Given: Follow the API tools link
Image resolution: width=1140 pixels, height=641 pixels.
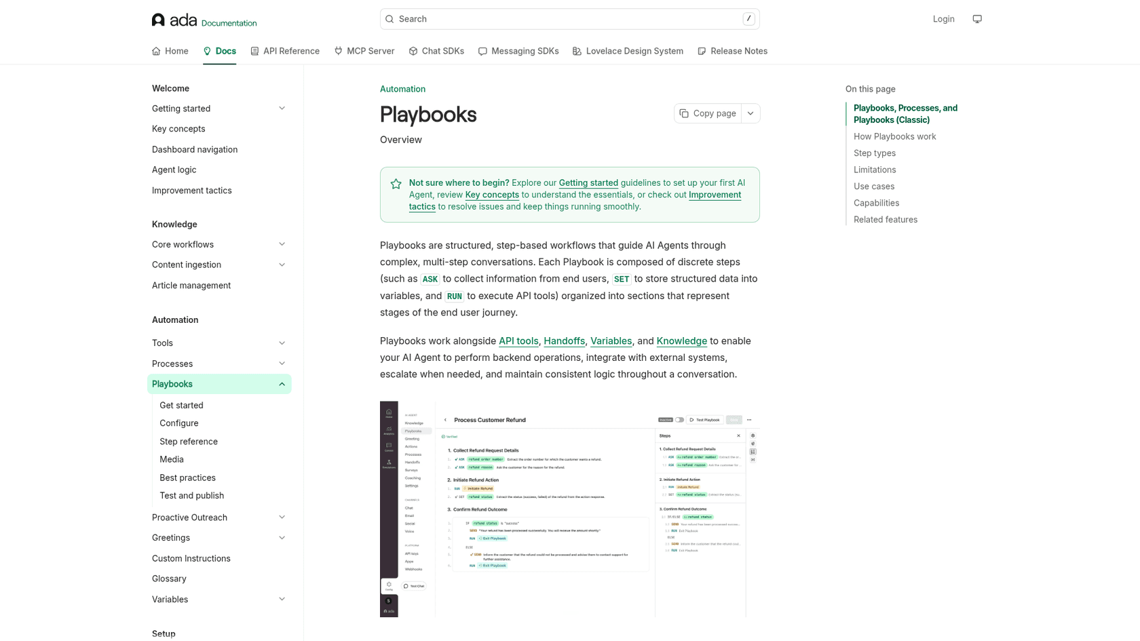Looking at the screenshot, I should 518,341.
